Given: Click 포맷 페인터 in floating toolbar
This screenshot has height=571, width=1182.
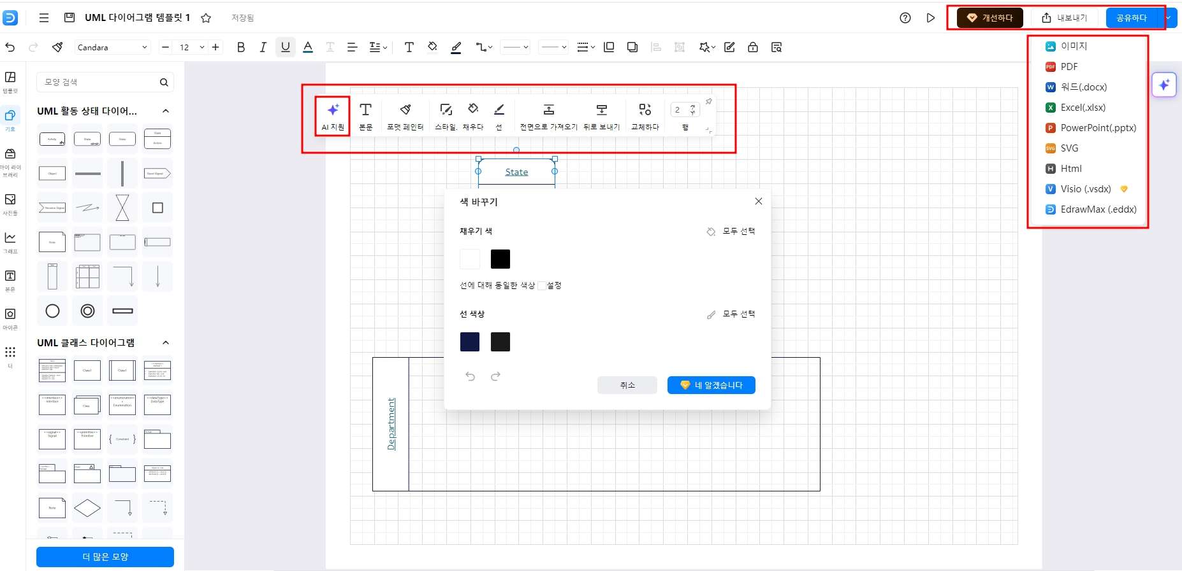Looking at the screenshot, I should point(405,116).
